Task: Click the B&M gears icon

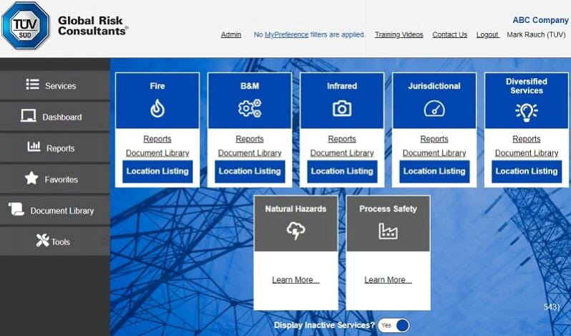Action: click(250, 108)
